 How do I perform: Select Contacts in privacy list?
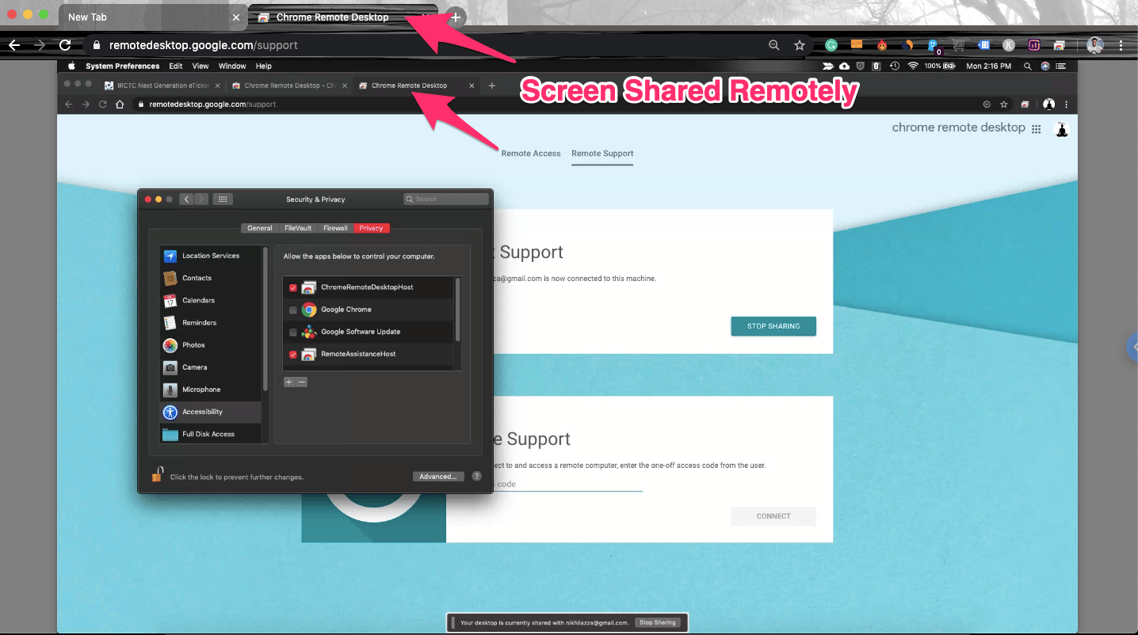click(211, 278)
